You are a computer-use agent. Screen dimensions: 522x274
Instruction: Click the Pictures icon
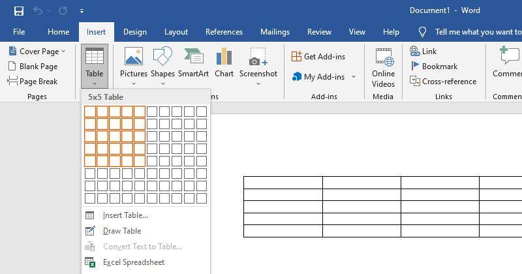[134, 56]
